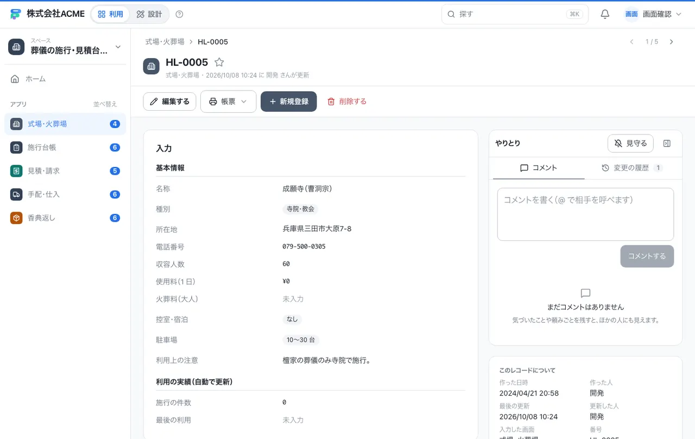This screenshot has height=439, width=695.
Task: Open ホーム in the sidebar
Action: pos(65,79)
